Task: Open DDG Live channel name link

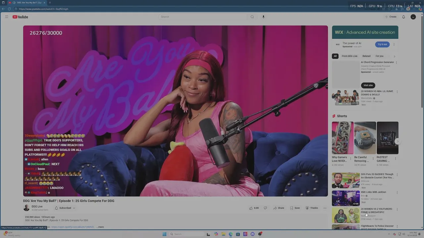Action: pyautogui.click(x=37, y=207)
